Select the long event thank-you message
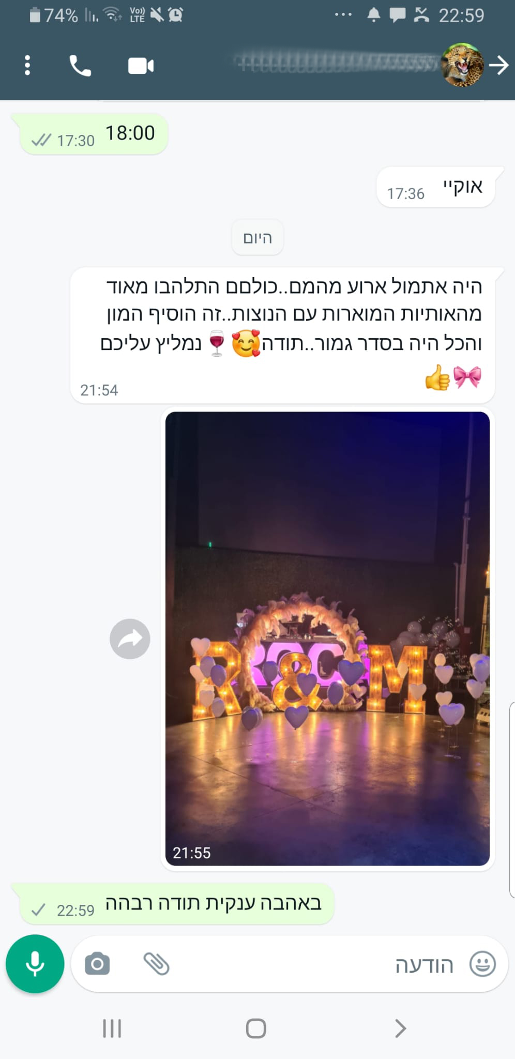Viewport: 515px width, 1059px height. [x=283, y=335]
